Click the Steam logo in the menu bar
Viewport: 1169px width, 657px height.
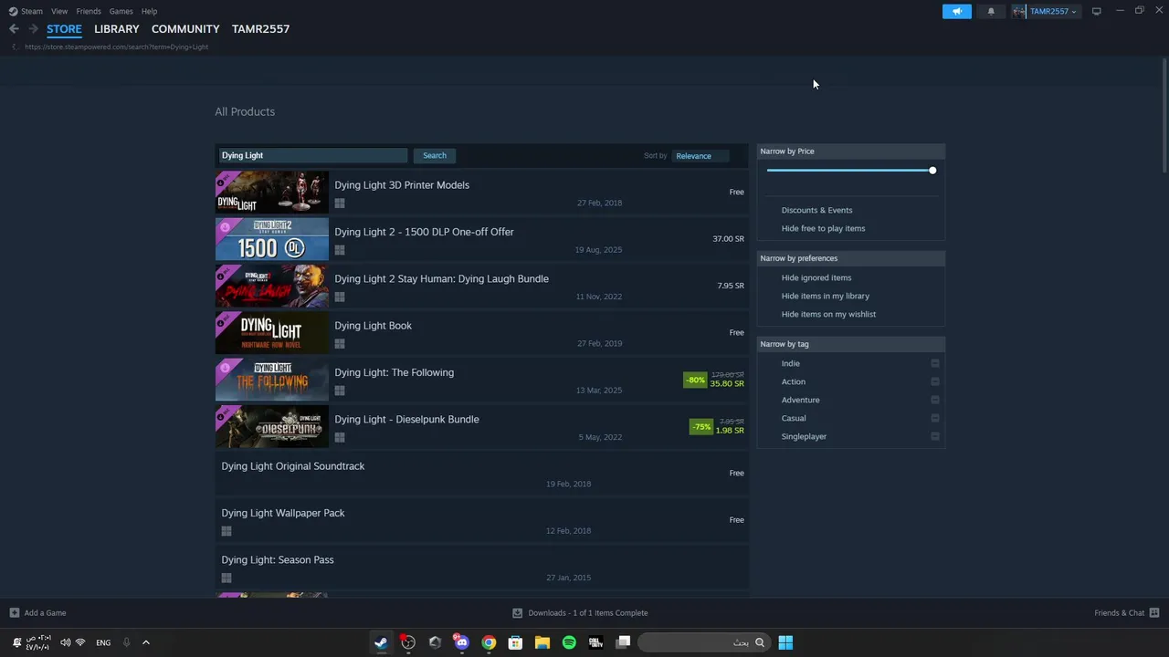tap(13, 11)
